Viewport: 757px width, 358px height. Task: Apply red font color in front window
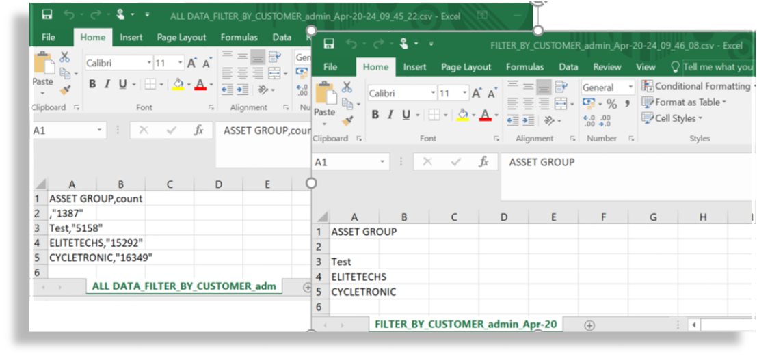(x=486, y=115)
